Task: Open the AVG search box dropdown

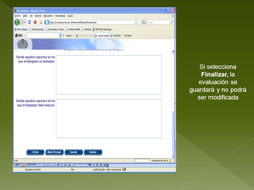Action: (60, 36)
